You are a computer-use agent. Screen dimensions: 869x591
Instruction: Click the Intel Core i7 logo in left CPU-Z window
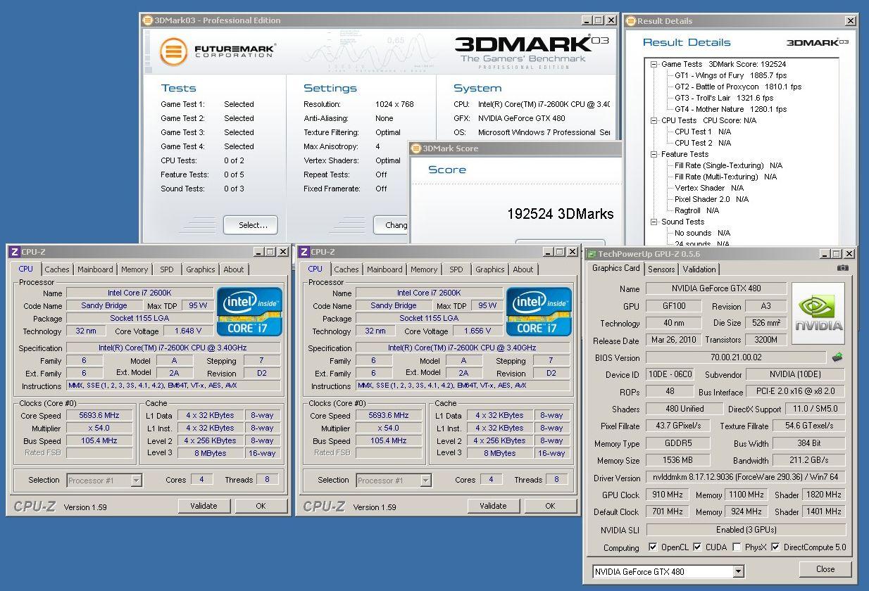pos(249,311)
